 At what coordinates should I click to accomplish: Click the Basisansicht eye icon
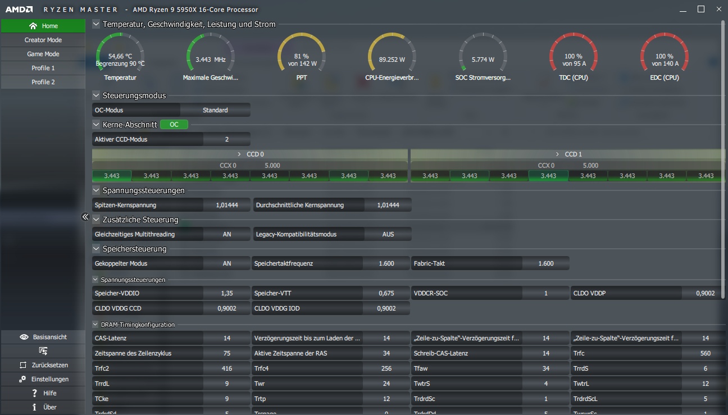[x=24, y=337]
